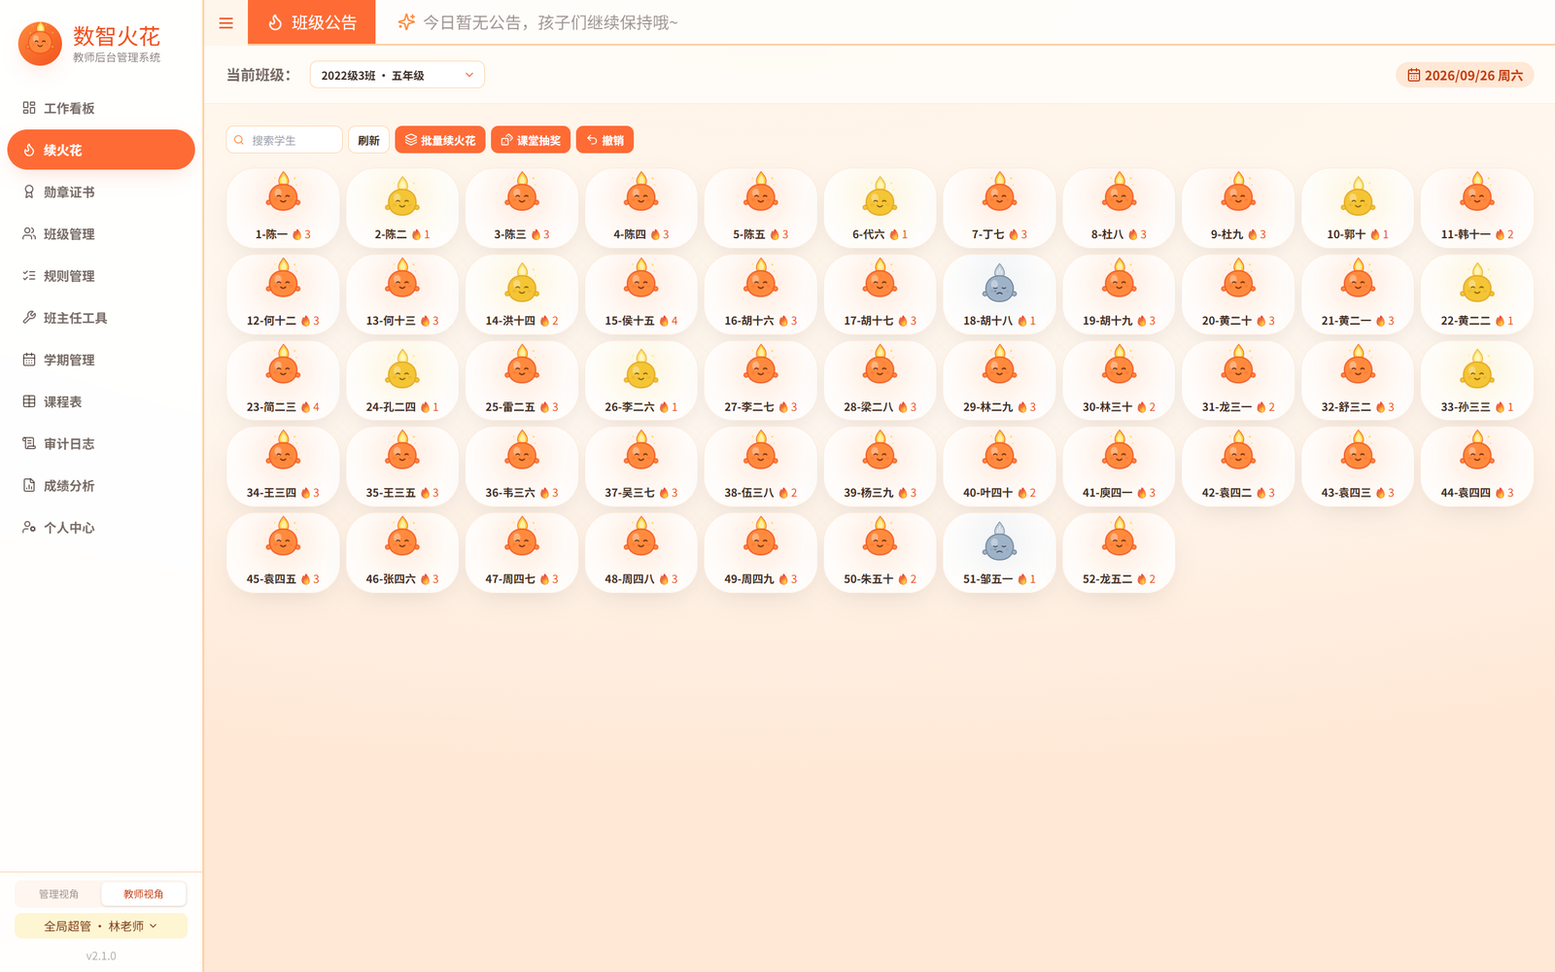Click the 个人中心 user icon
The height and width of the screenshot is (972, 1555).
pos(29,527)
